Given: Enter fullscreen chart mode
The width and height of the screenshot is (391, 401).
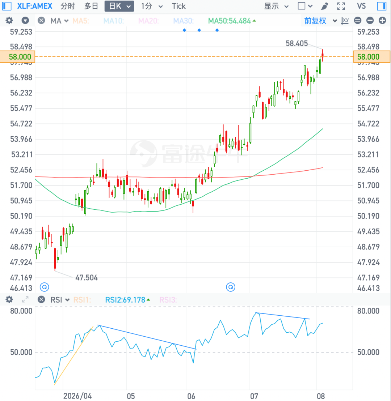Looking at the screenshot, I should (x=341, y=6).
